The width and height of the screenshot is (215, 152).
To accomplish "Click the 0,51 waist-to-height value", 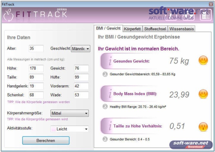I will 177,126.
